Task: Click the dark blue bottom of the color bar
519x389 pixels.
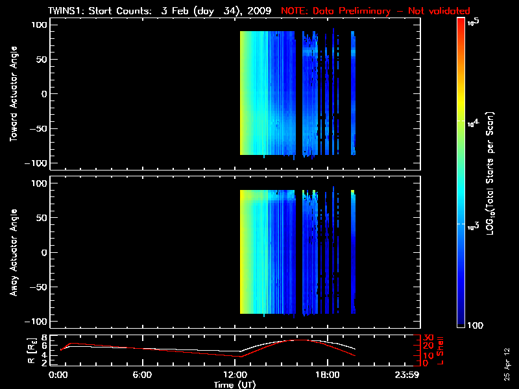Action: 461,324
